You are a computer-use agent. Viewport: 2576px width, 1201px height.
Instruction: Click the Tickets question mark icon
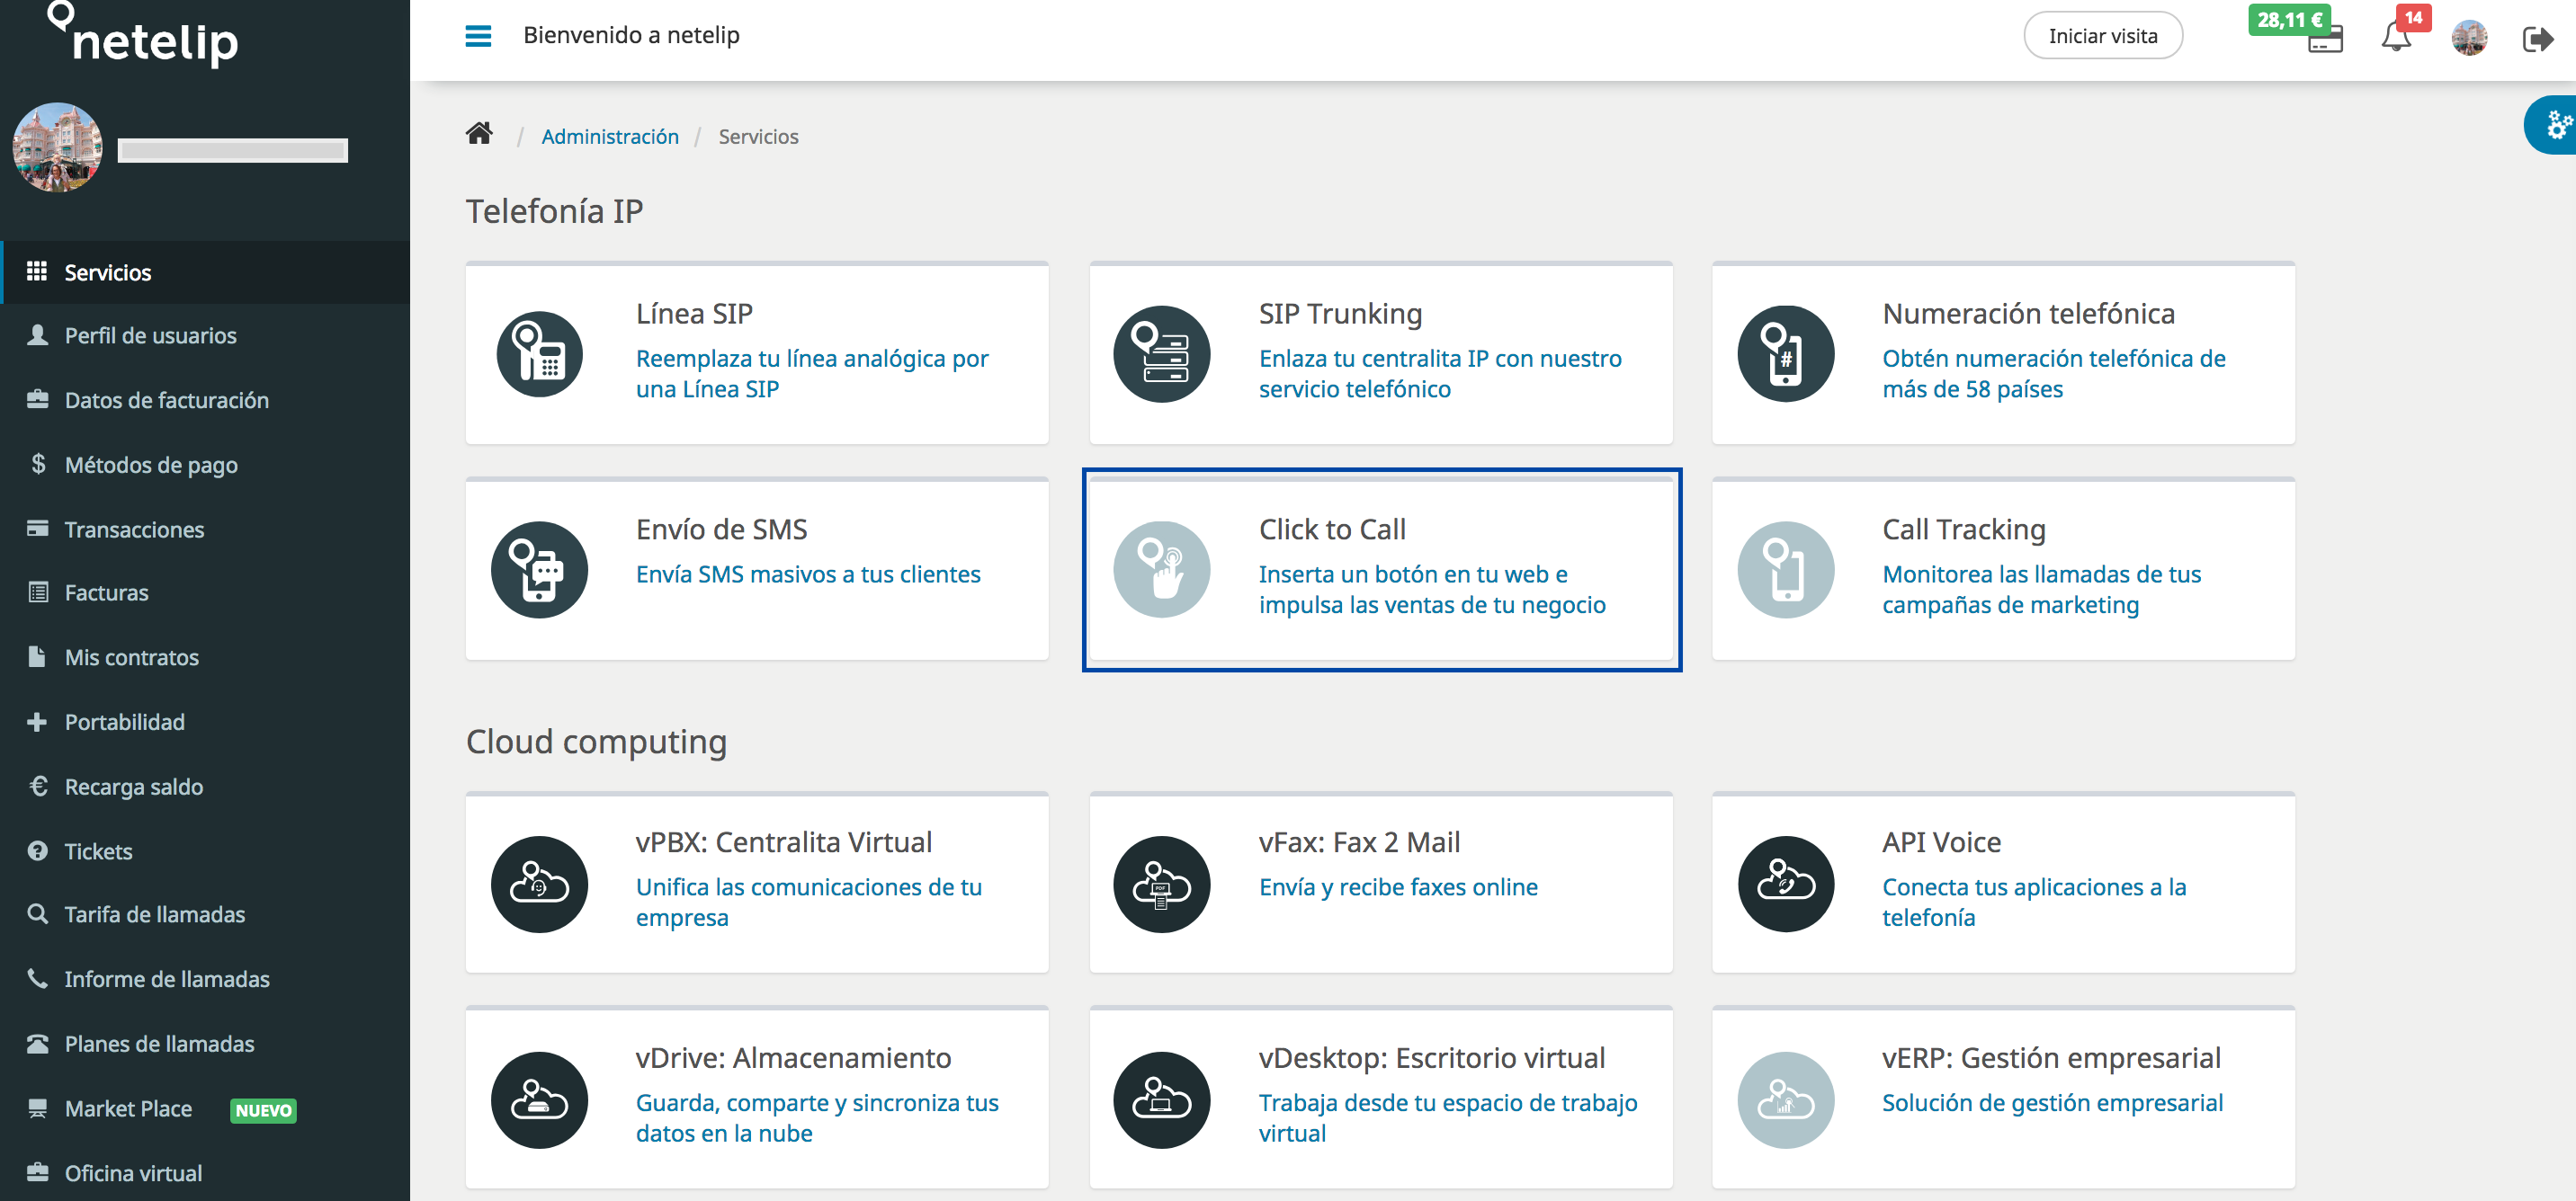point(37,850)
